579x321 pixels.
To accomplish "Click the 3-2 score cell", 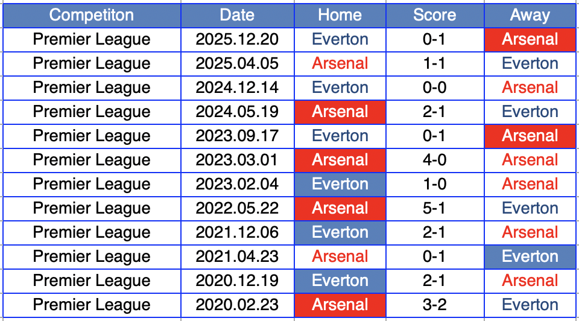I will tap(434, 305).
